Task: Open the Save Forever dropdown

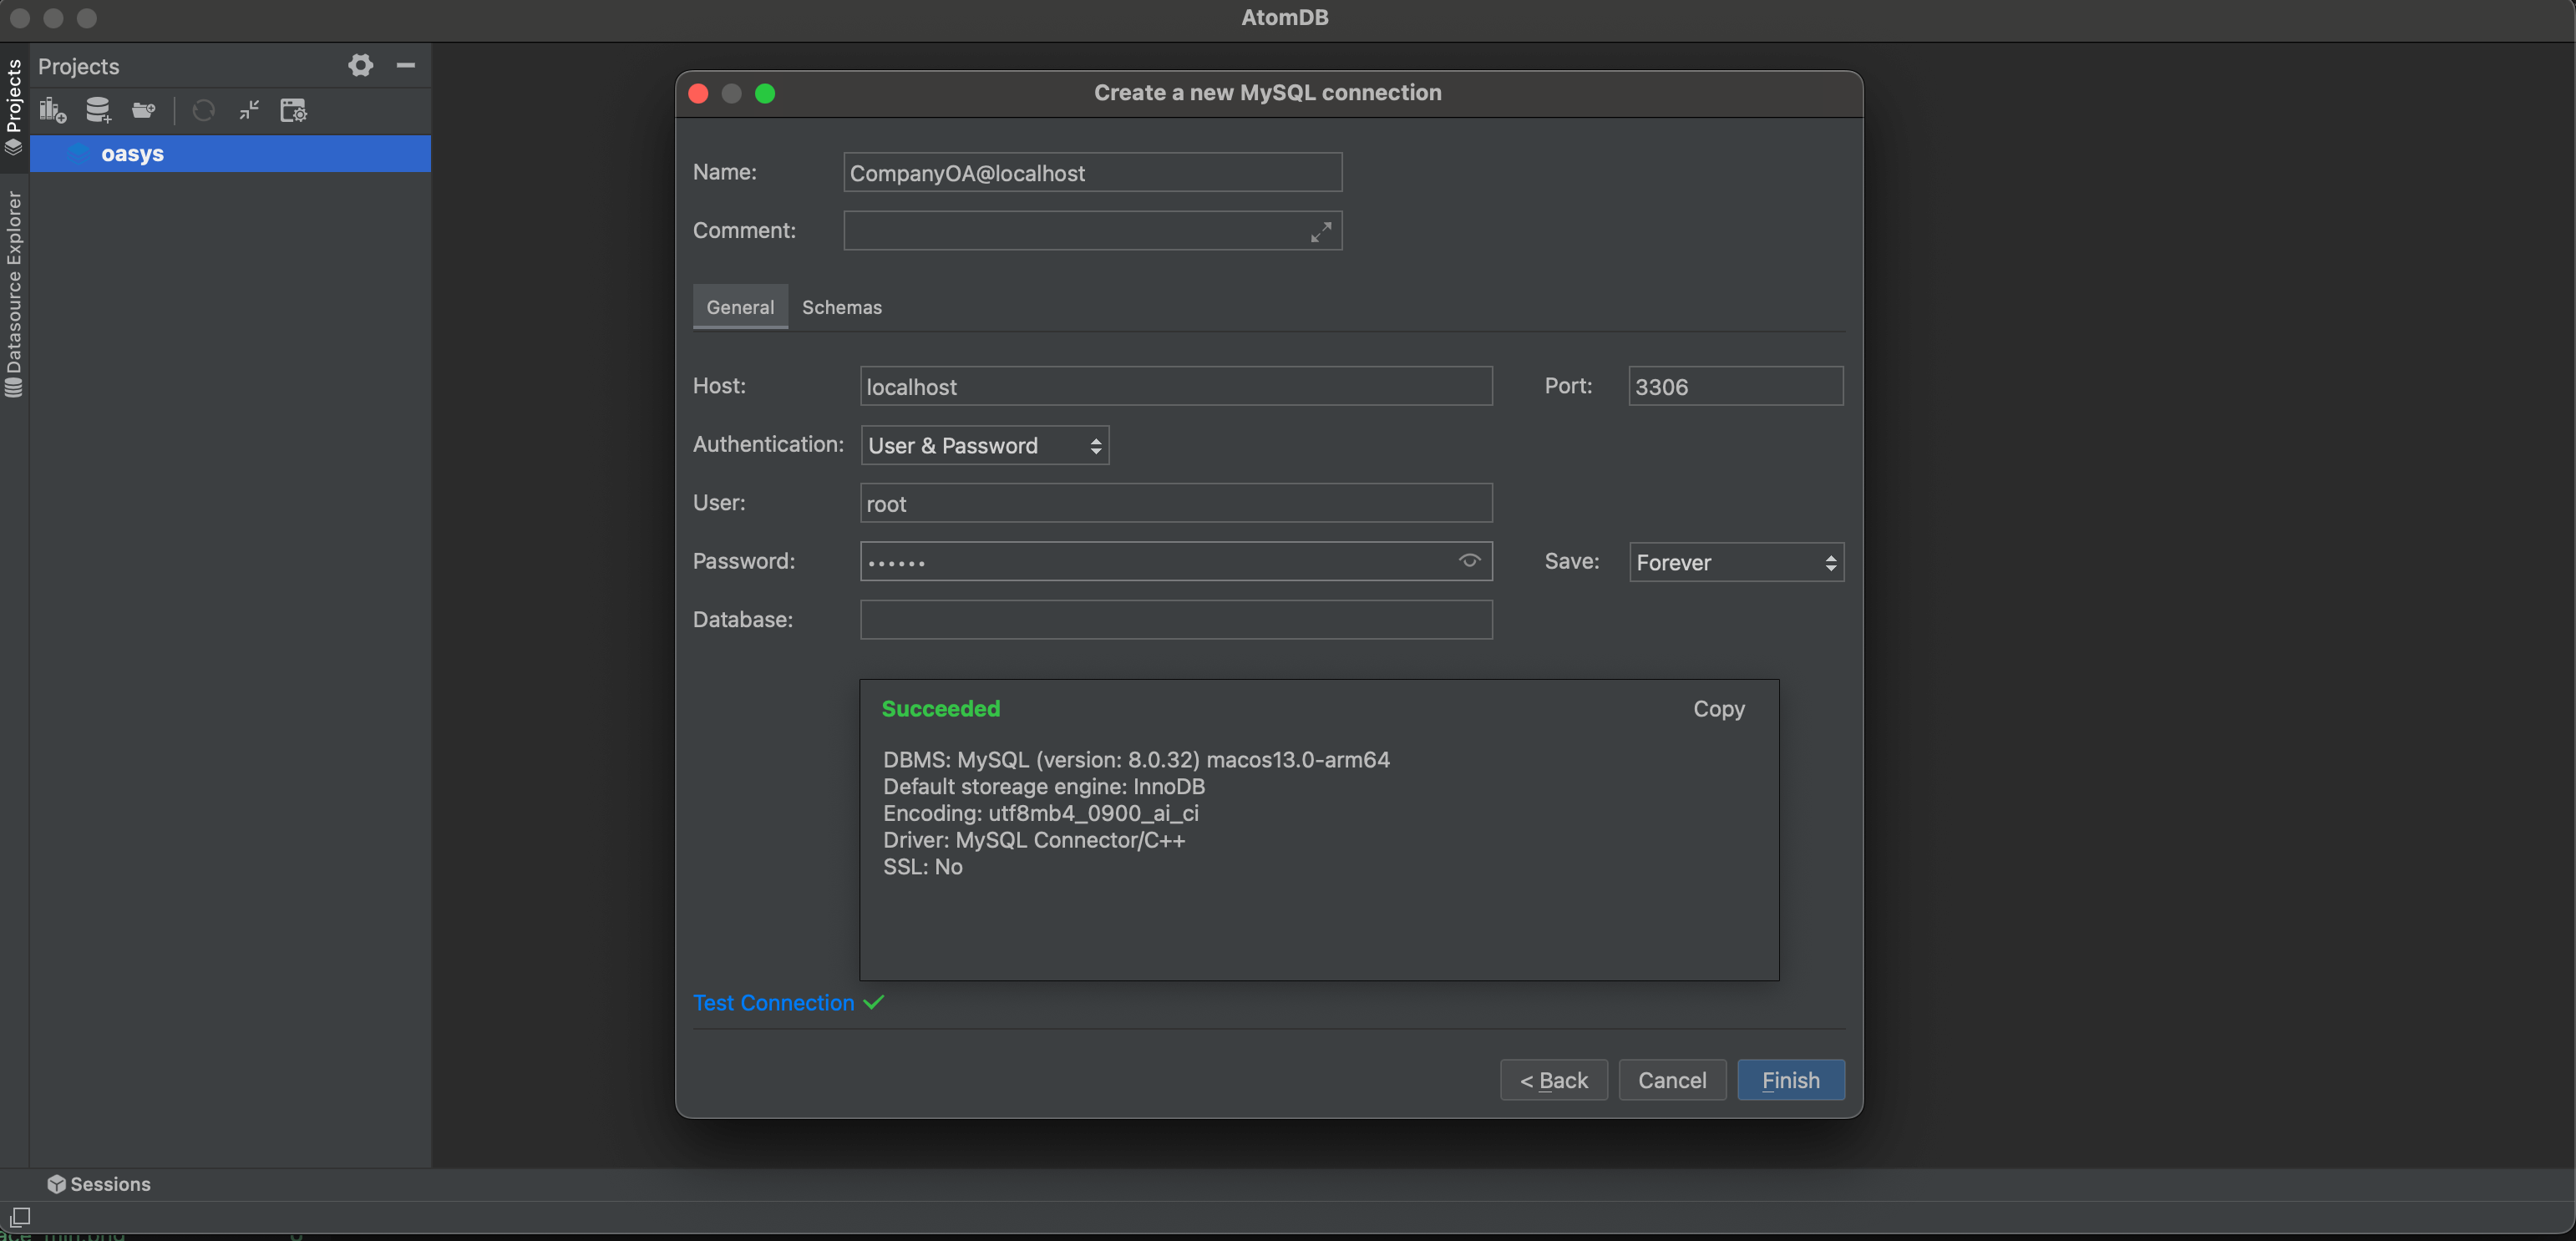Action: [x=1736, y=563]
